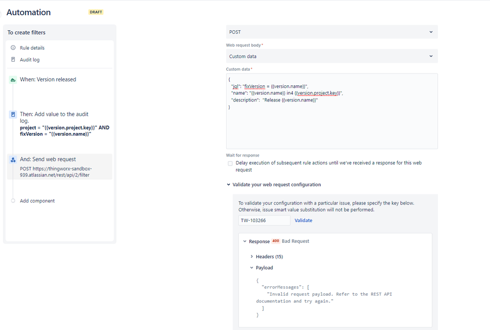This screenshot has height=330, width=490.
Task: Open the Audit log section
Action: 30,60
